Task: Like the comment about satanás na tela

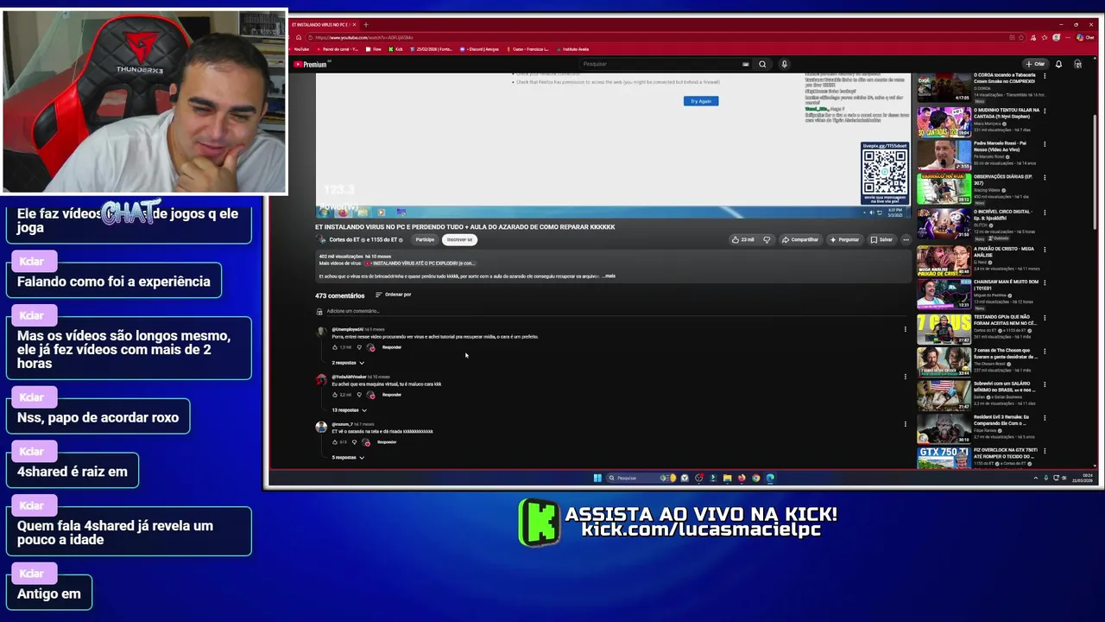Action: coord(335,442)
